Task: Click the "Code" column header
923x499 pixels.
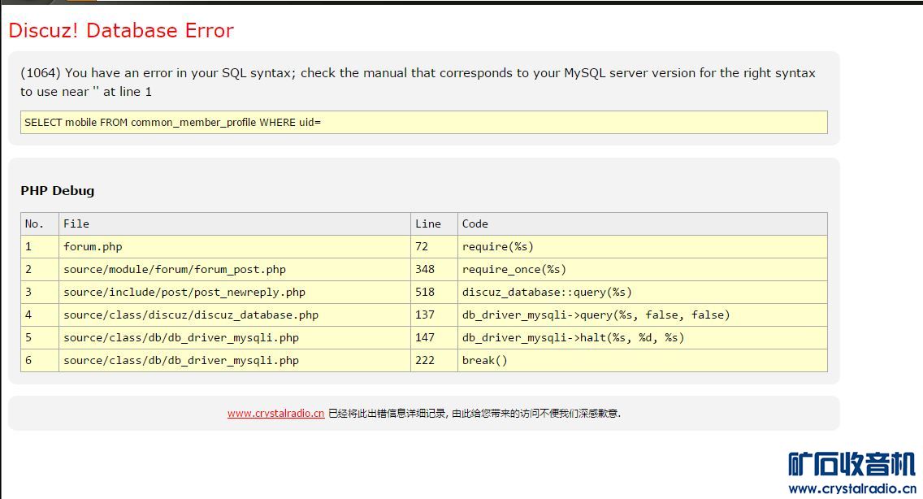Action: tap(642, 223)
